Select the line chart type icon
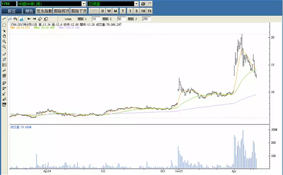Screen dimensions: 283x175 coord(4,18)
